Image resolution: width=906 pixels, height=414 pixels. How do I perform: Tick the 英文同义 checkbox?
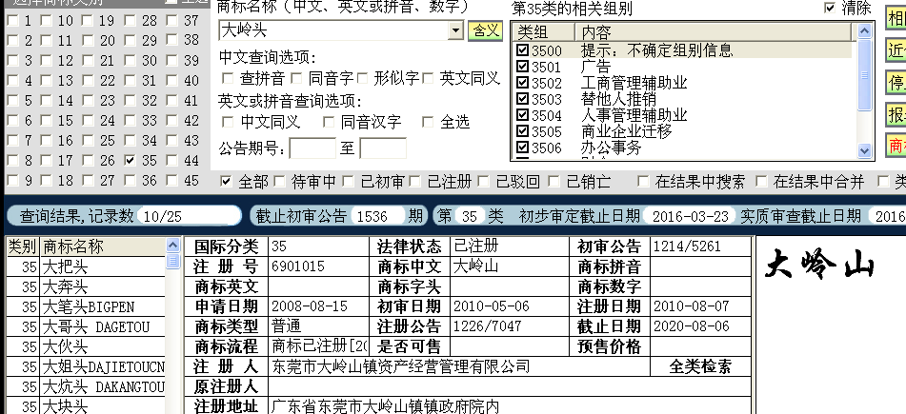428,78
